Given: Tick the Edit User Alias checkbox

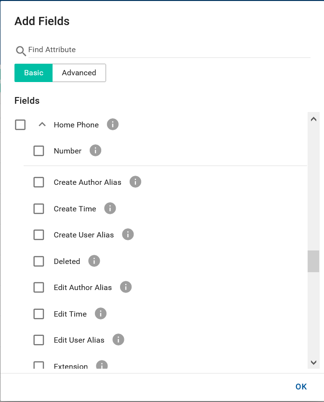Looking at the screenshot, I should click(x=39, y=340).
